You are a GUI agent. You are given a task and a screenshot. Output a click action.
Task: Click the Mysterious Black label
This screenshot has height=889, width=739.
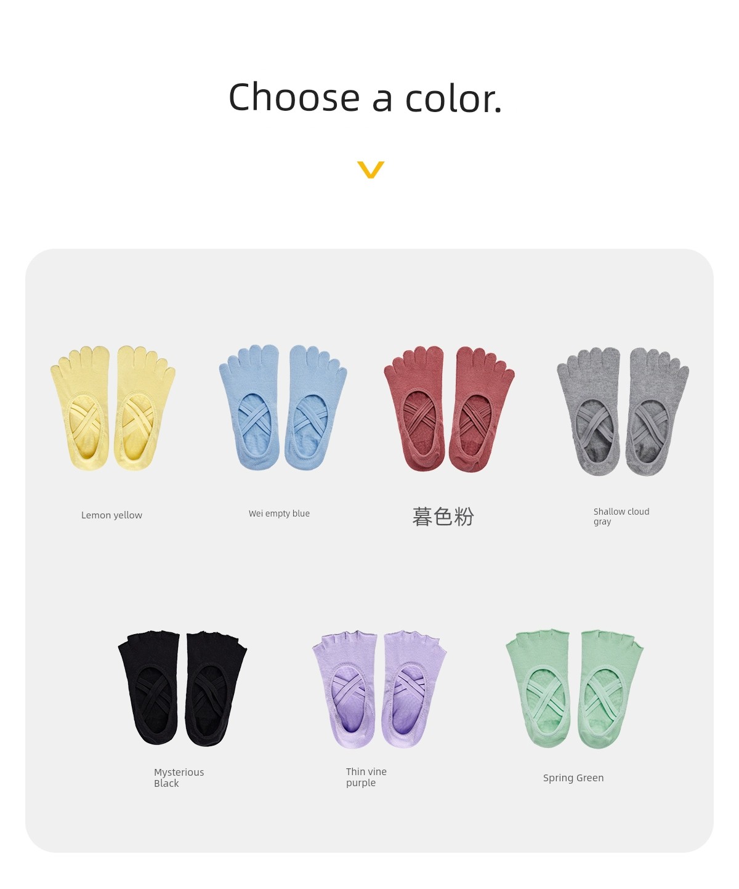coord(179,778)
